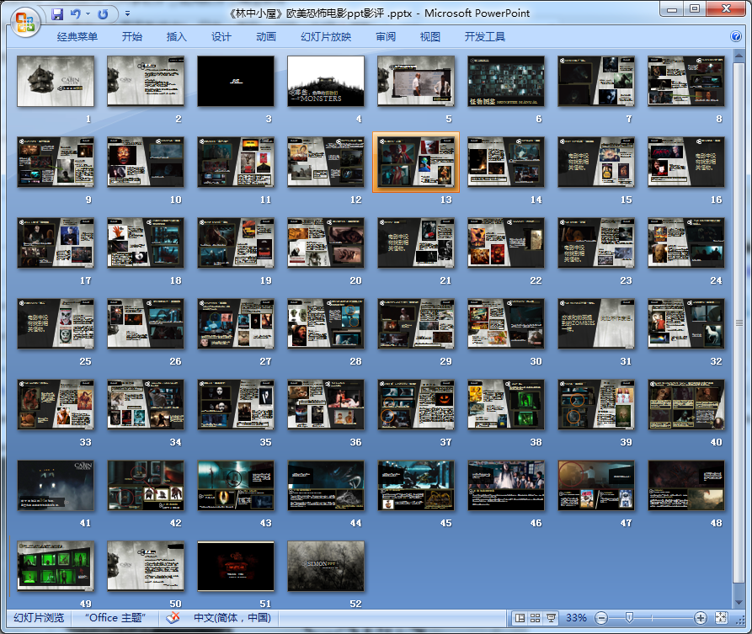Select slide 33 thumbnail
This screenshot has height=634, width=752.
click(56, 405)
